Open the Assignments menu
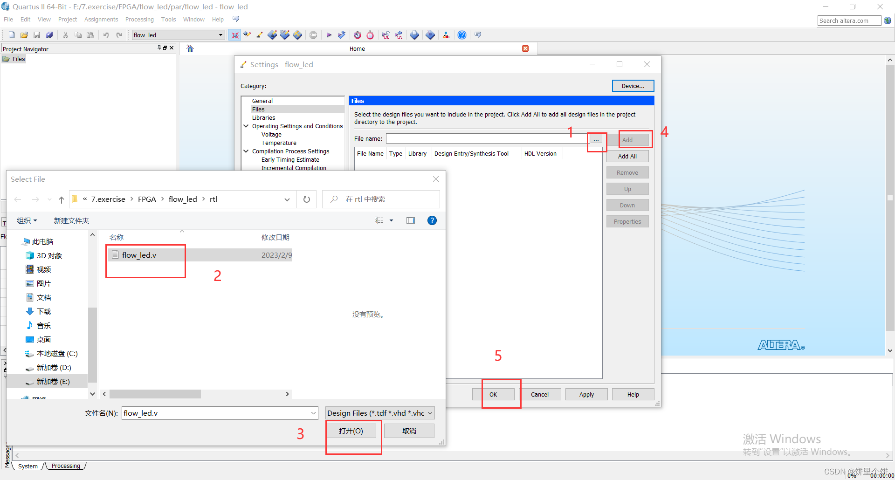 pos(101,19)
